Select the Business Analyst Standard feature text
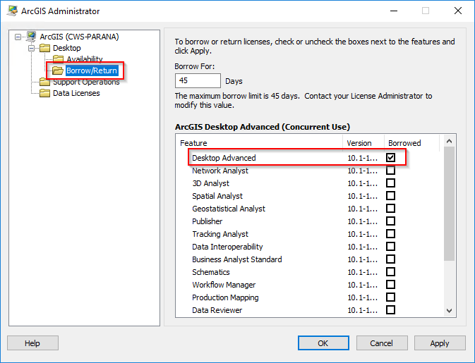Screen dimensions: 475x363 click(x=237, y=259)
